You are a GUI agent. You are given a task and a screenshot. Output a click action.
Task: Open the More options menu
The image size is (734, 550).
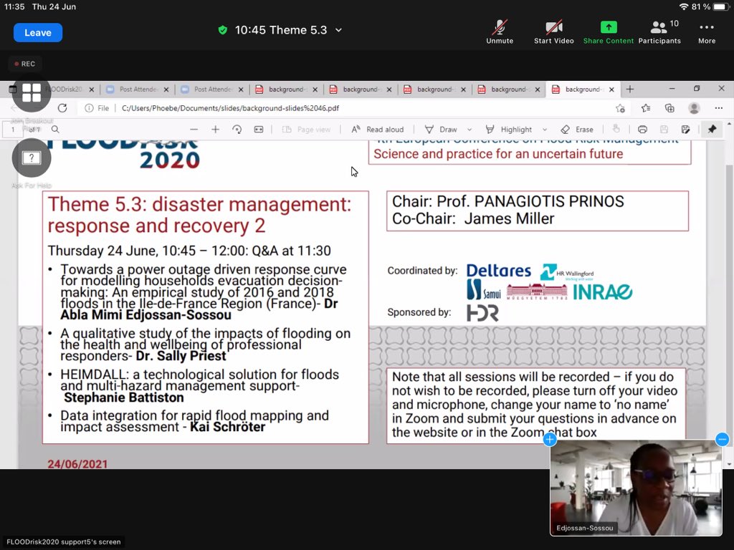tap(707, 32)
